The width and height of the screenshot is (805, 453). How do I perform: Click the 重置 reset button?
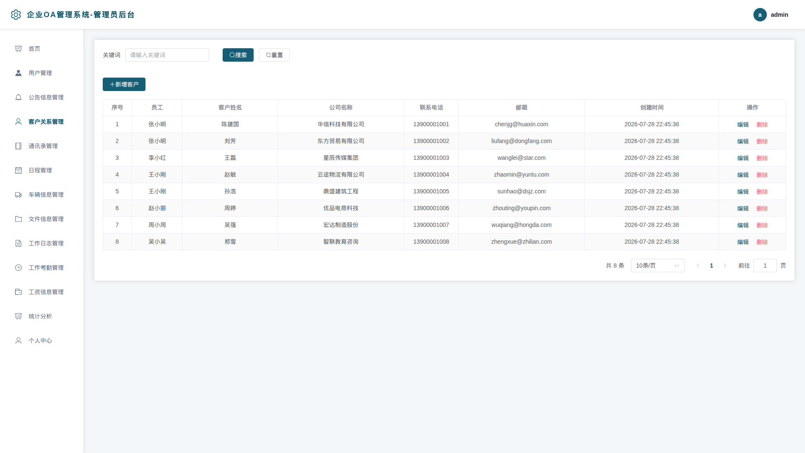coord(274,55)
